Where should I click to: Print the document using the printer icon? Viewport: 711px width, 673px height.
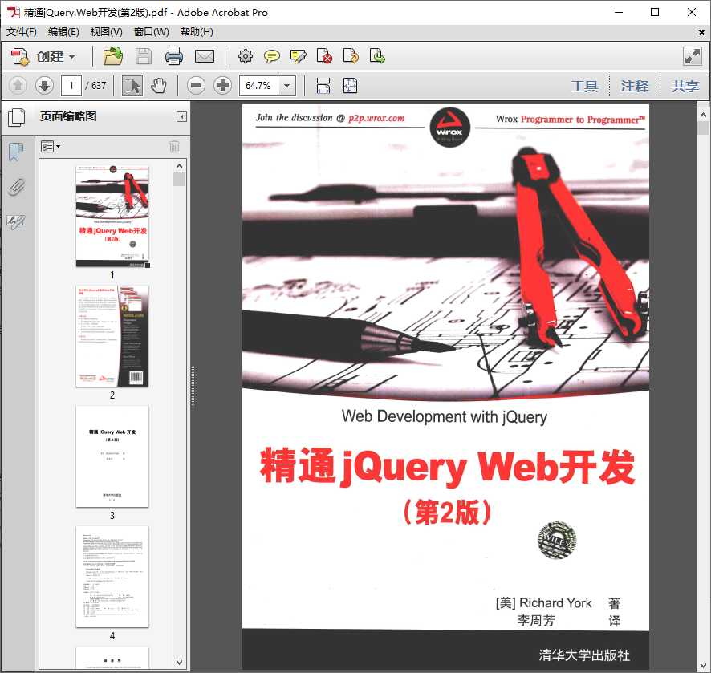175,56
